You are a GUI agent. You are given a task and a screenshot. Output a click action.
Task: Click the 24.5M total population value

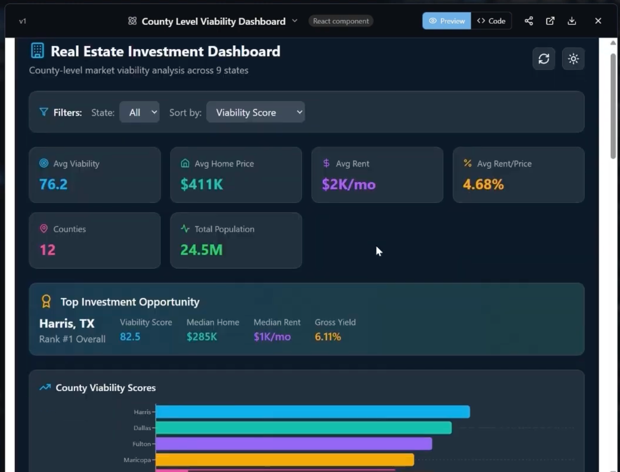[201, 249]
